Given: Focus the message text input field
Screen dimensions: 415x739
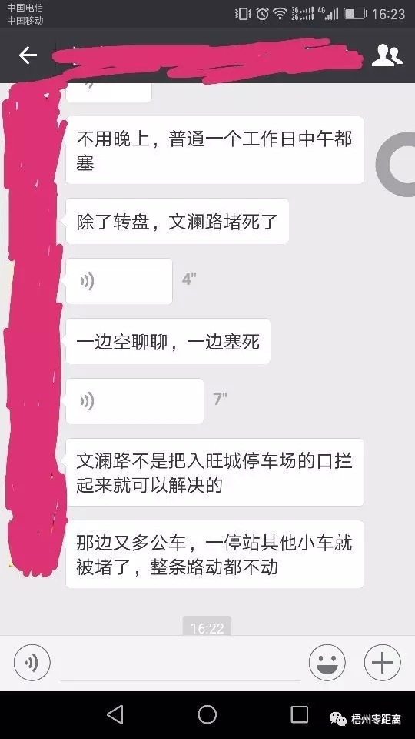Looking at the screenshot, I should [x=180, y=664].
